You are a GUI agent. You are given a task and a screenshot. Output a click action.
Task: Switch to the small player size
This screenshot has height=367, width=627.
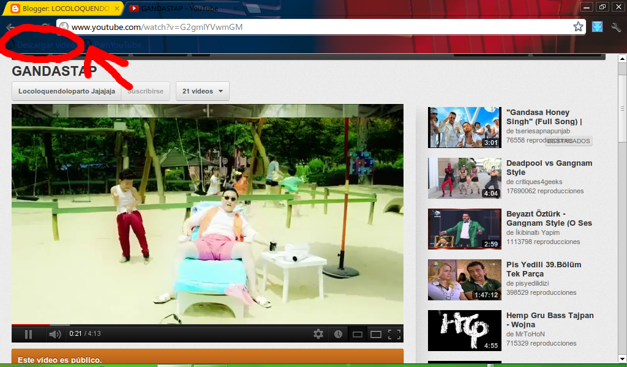click(x=358, y=334)
